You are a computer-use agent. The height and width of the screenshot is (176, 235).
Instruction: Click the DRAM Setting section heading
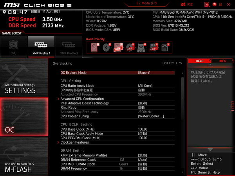[x=72, y=151]
